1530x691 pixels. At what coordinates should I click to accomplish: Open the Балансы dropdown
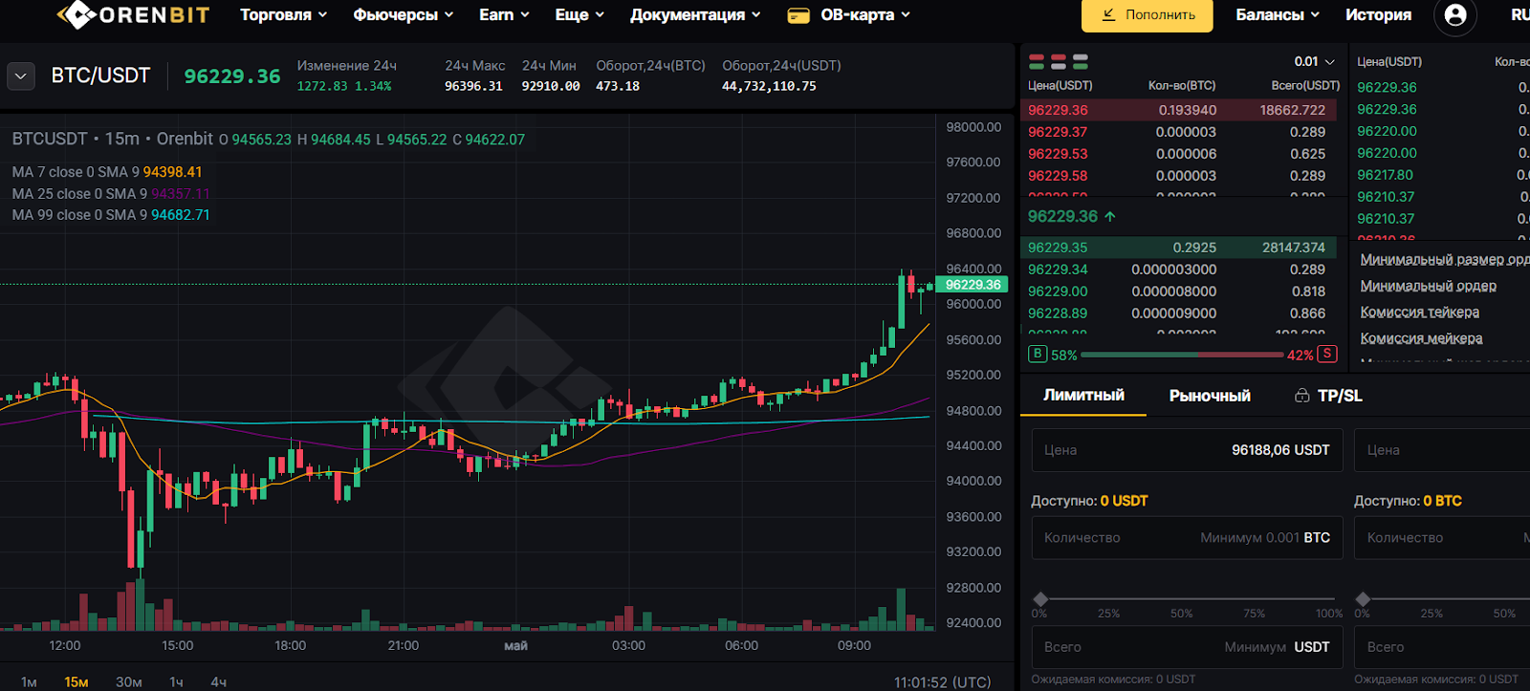[x=1278, y=15]
